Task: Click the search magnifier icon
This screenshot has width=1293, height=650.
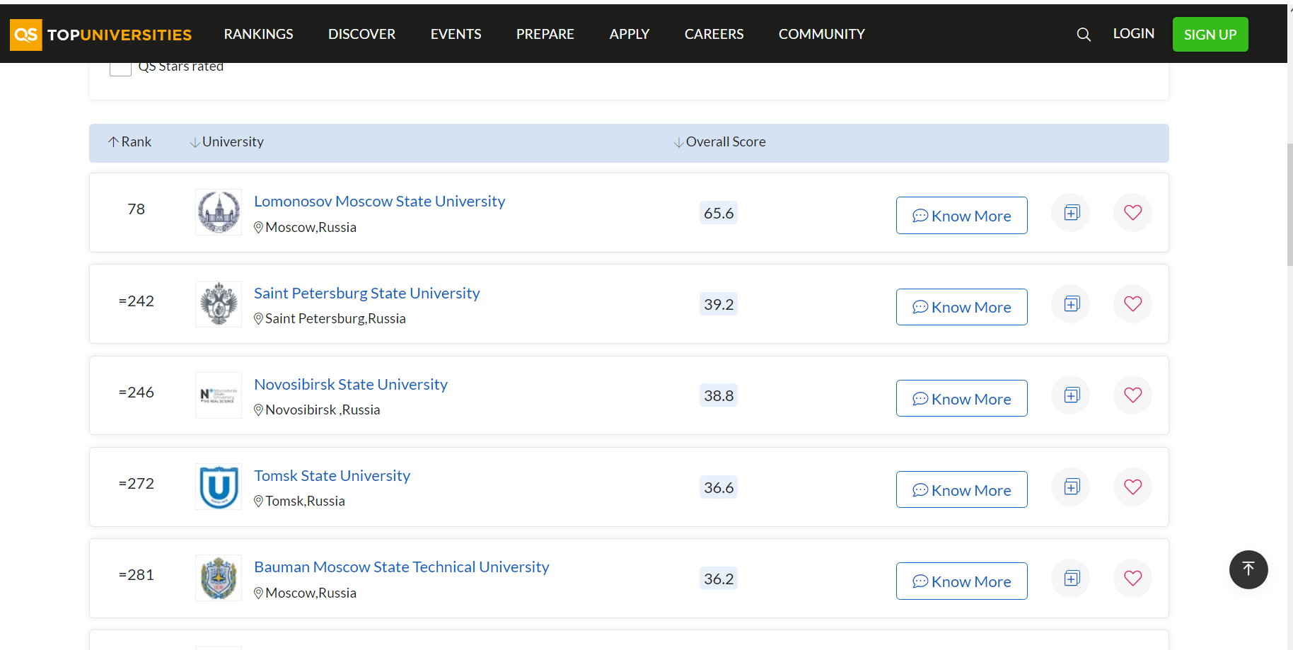Action: point(1083,34)
